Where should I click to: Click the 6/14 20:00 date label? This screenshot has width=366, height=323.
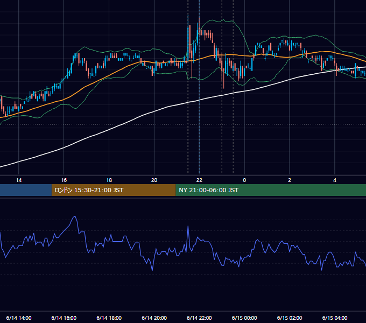pyautogui.click(x=154, y=318)
